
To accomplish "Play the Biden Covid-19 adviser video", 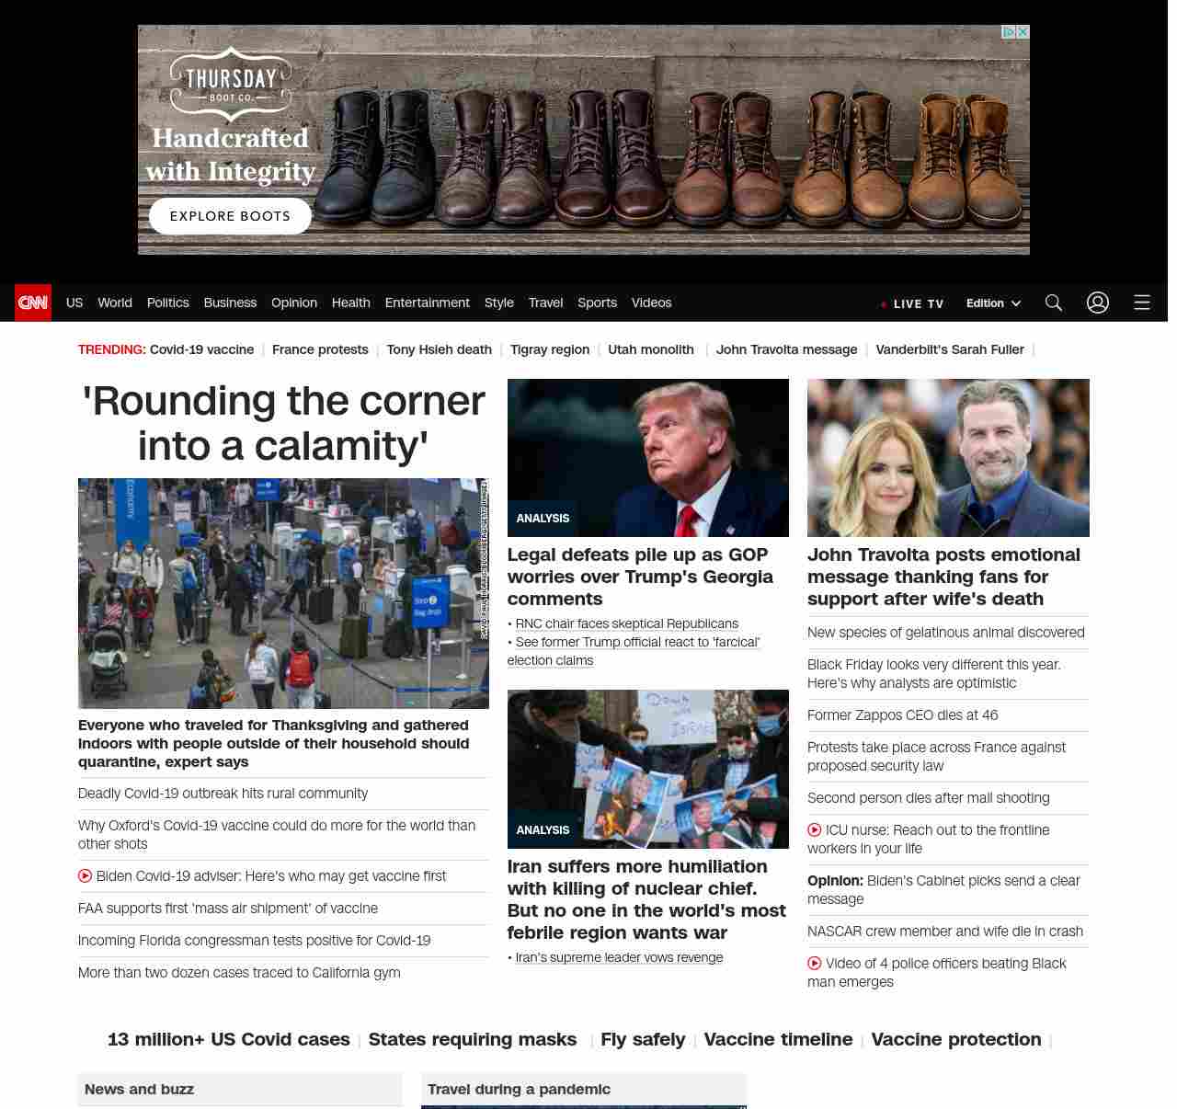I will (86, 876).
